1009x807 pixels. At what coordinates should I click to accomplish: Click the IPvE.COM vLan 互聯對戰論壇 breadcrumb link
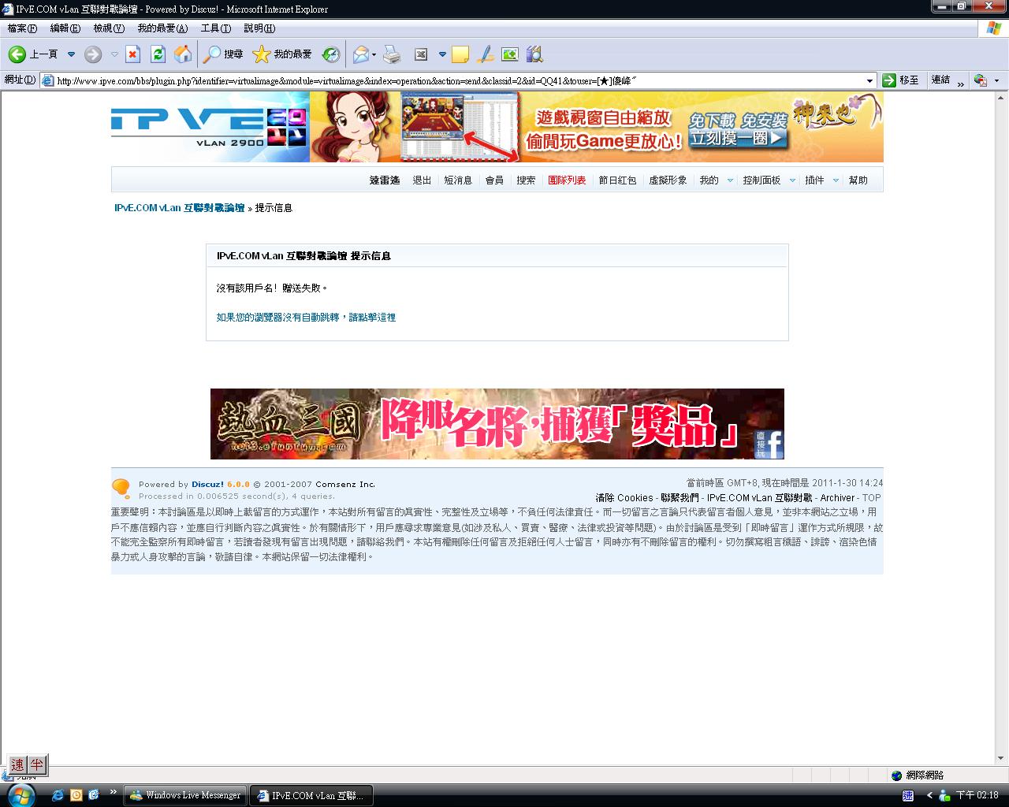point(180,208)
